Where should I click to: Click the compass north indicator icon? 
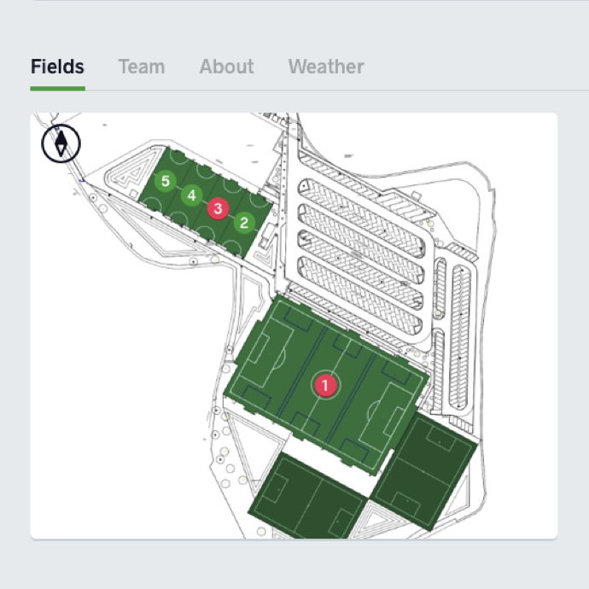(61, 142)
